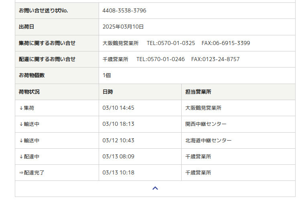The height and width of the screenshot is (207, 302).
Task: Click the down arrow icon beside 配達中
Action: (x=21, y=156)
